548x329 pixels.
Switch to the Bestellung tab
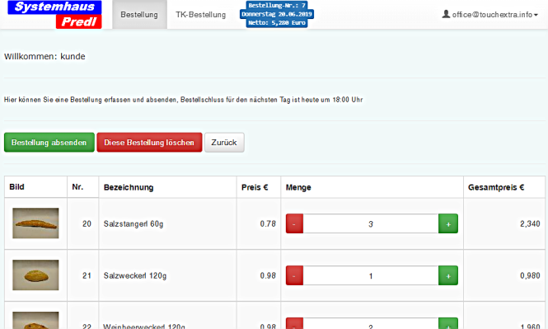[139, 14]
